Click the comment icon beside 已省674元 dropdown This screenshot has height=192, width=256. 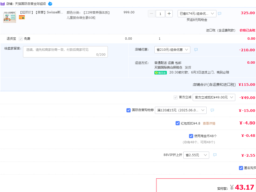click(x=220, y=13)
